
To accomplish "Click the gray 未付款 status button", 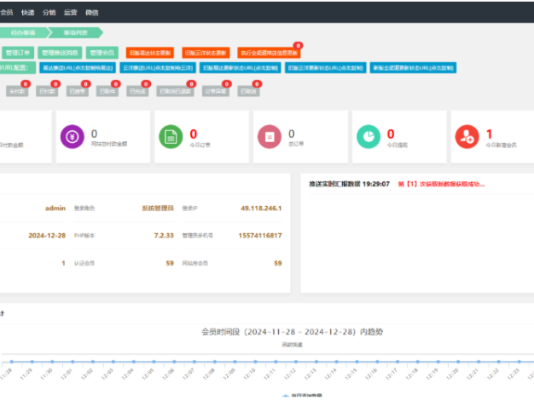I will [17, 90].
